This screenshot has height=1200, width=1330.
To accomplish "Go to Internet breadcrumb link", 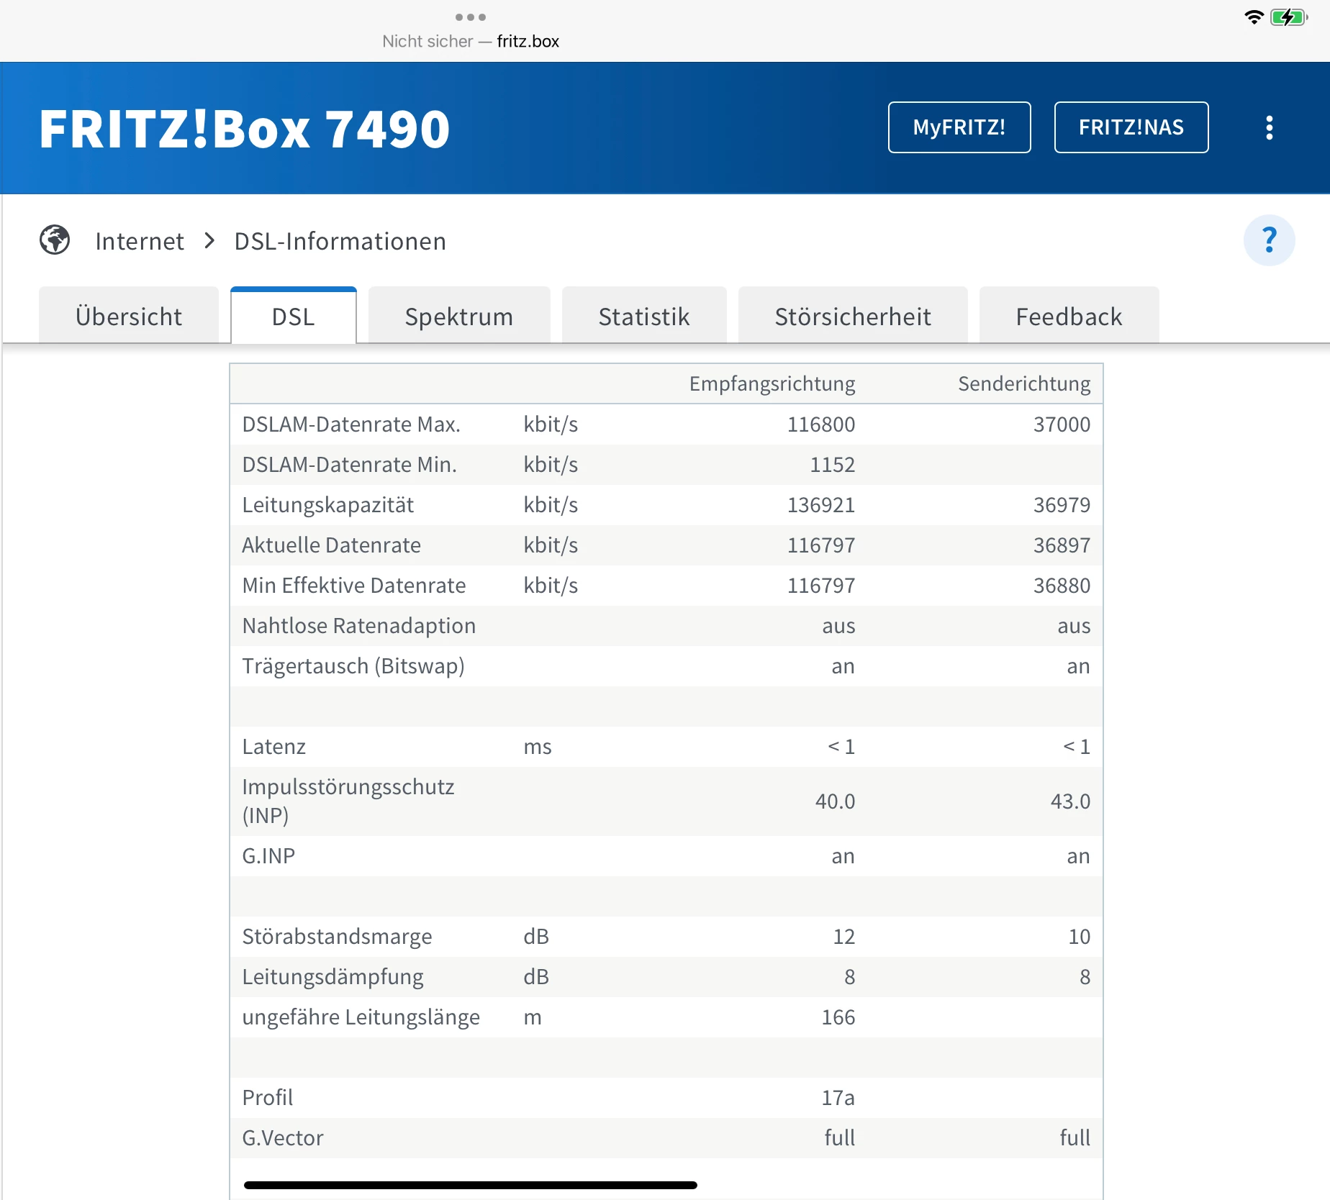I will click(x=140, y=241).
